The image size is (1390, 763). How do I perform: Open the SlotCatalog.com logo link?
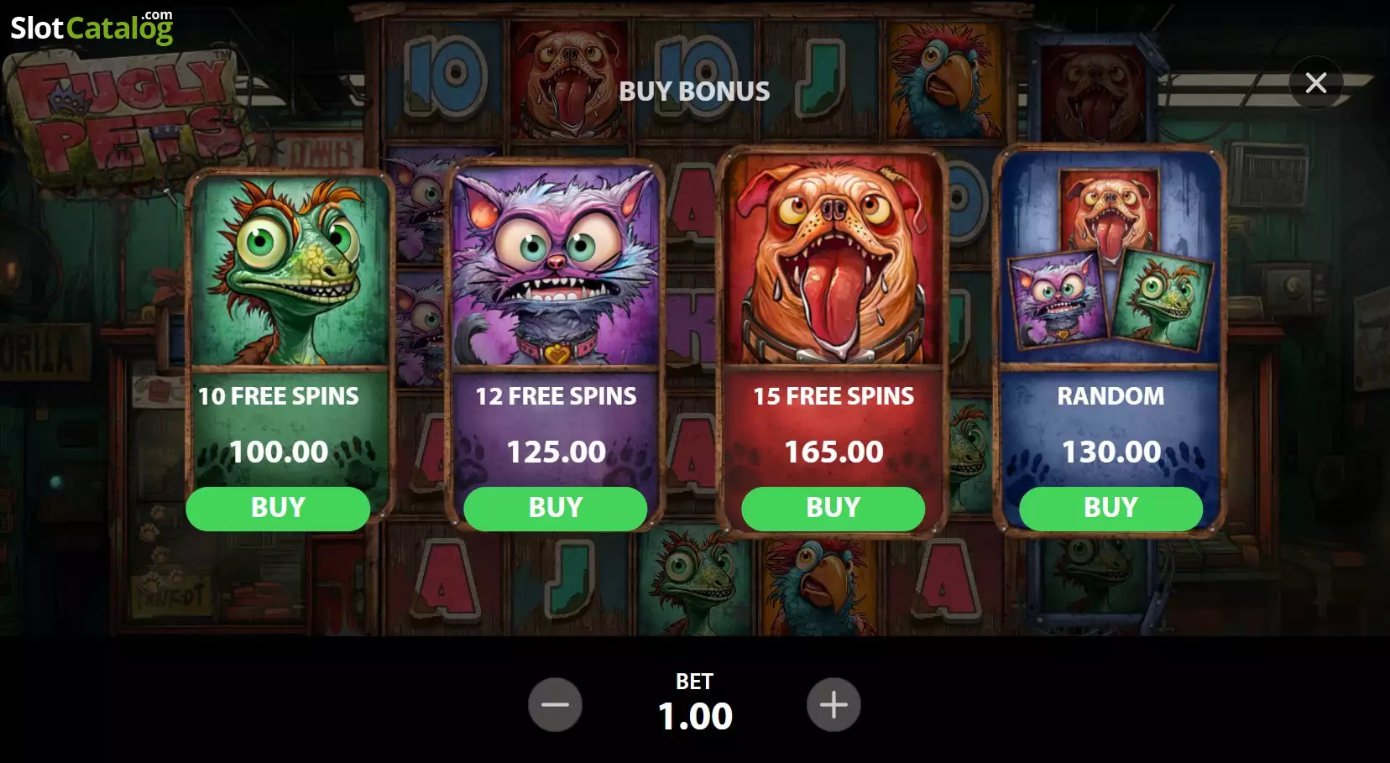coord(91,27)
